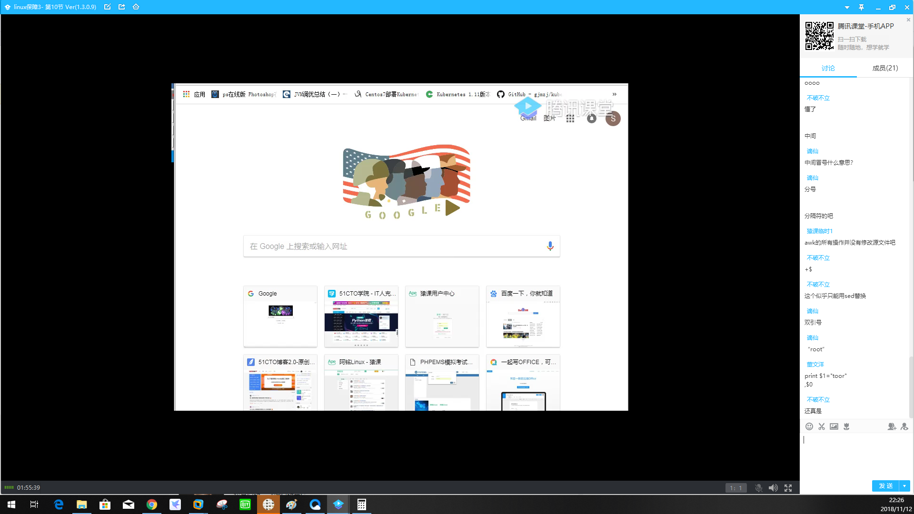The height and width of the screenshot is (514, 914).
Task: Open Task View on the taskbar
Action: tap(34, 504)
